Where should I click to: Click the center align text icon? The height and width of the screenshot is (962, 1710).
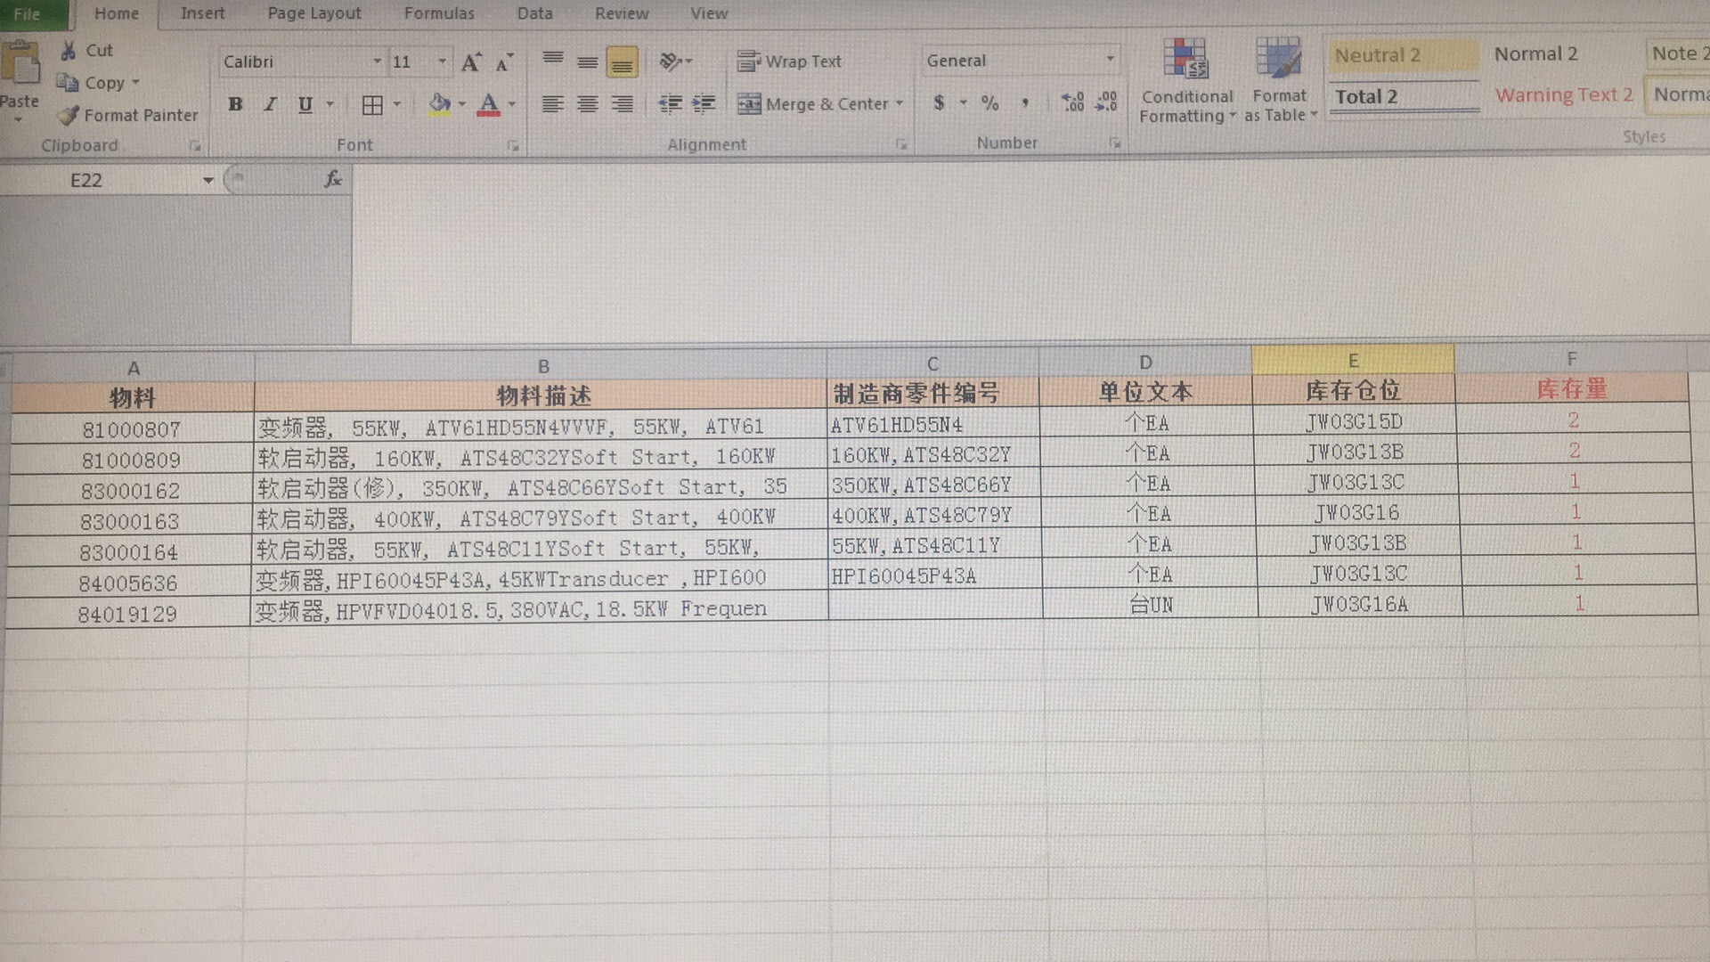(x=587, y=104)
